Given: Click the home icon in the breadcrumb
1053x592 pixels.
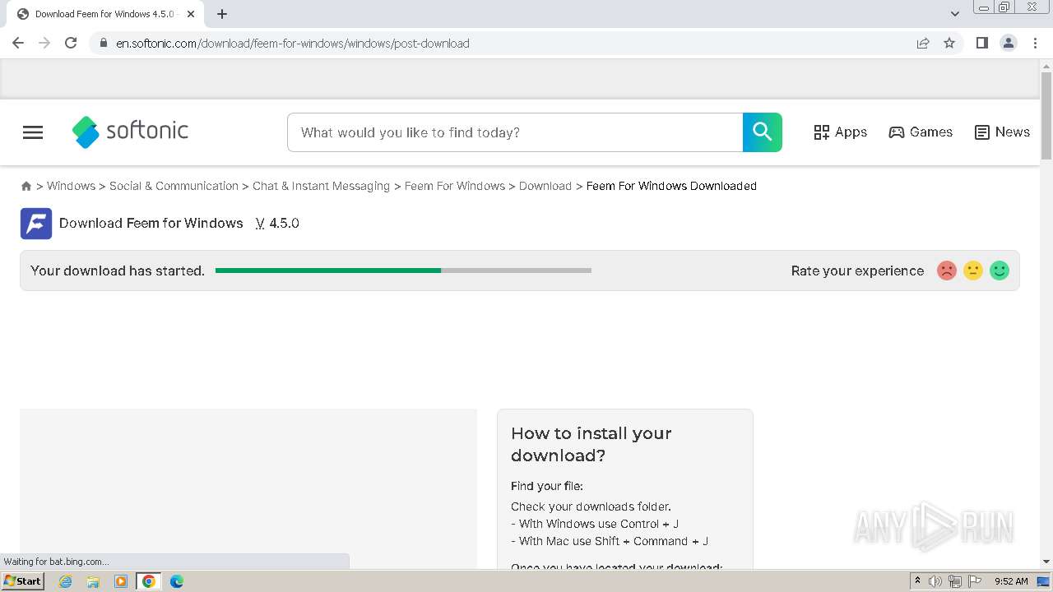Looking at the screenshot, I should [x=26, y=187].
